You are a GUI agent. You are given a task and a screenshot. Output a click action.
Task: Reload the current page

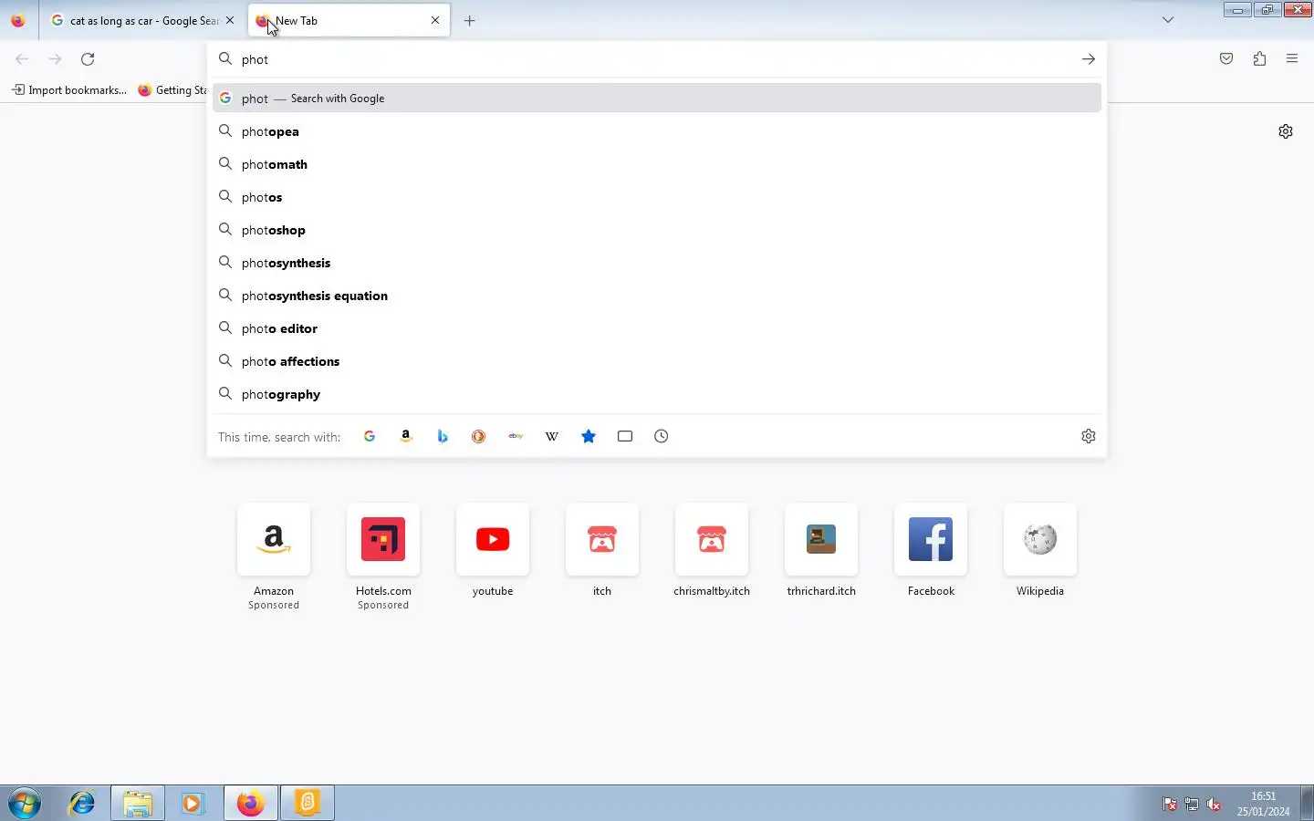88,59
